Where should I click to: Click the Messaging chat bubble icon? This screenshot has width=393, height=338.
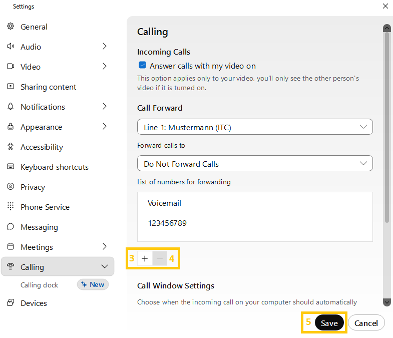coord(11,227)
